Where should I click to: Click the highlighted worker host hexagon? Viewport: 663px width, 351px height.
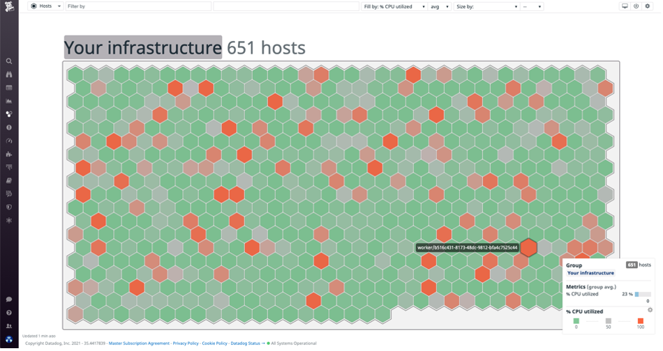coord(528,248)
